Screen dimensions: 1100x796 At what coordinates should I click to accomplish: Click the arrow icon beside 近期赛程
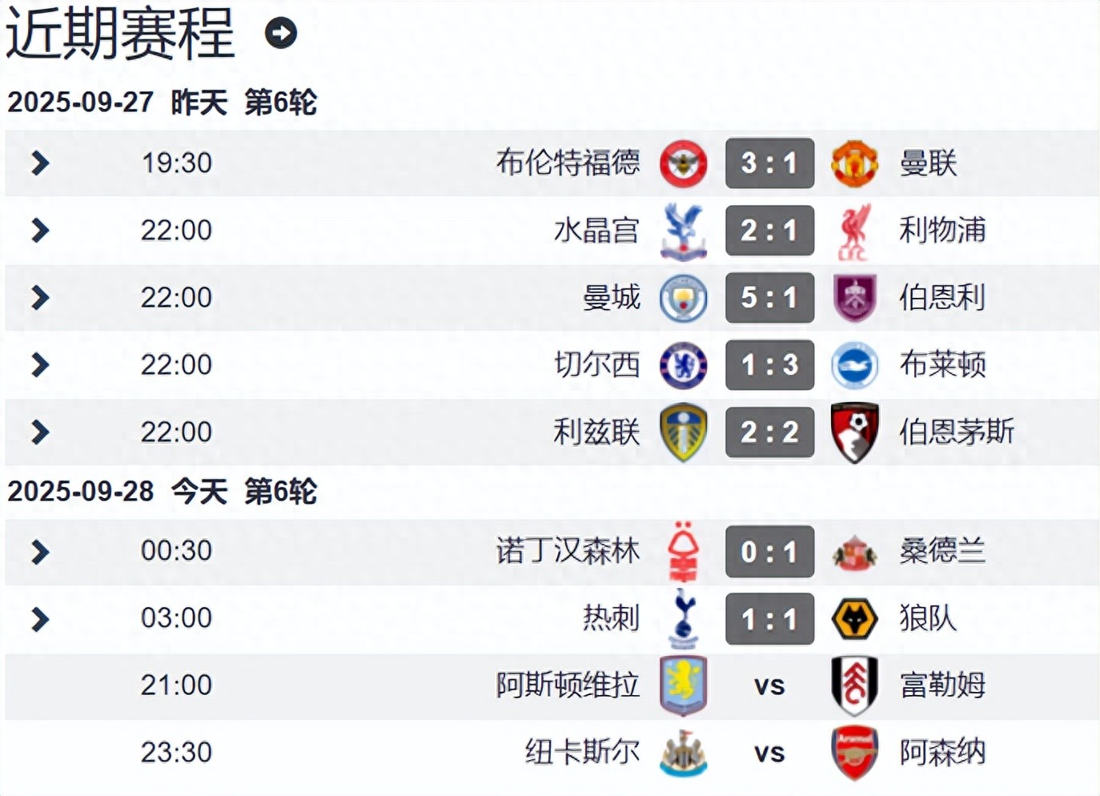281,33
